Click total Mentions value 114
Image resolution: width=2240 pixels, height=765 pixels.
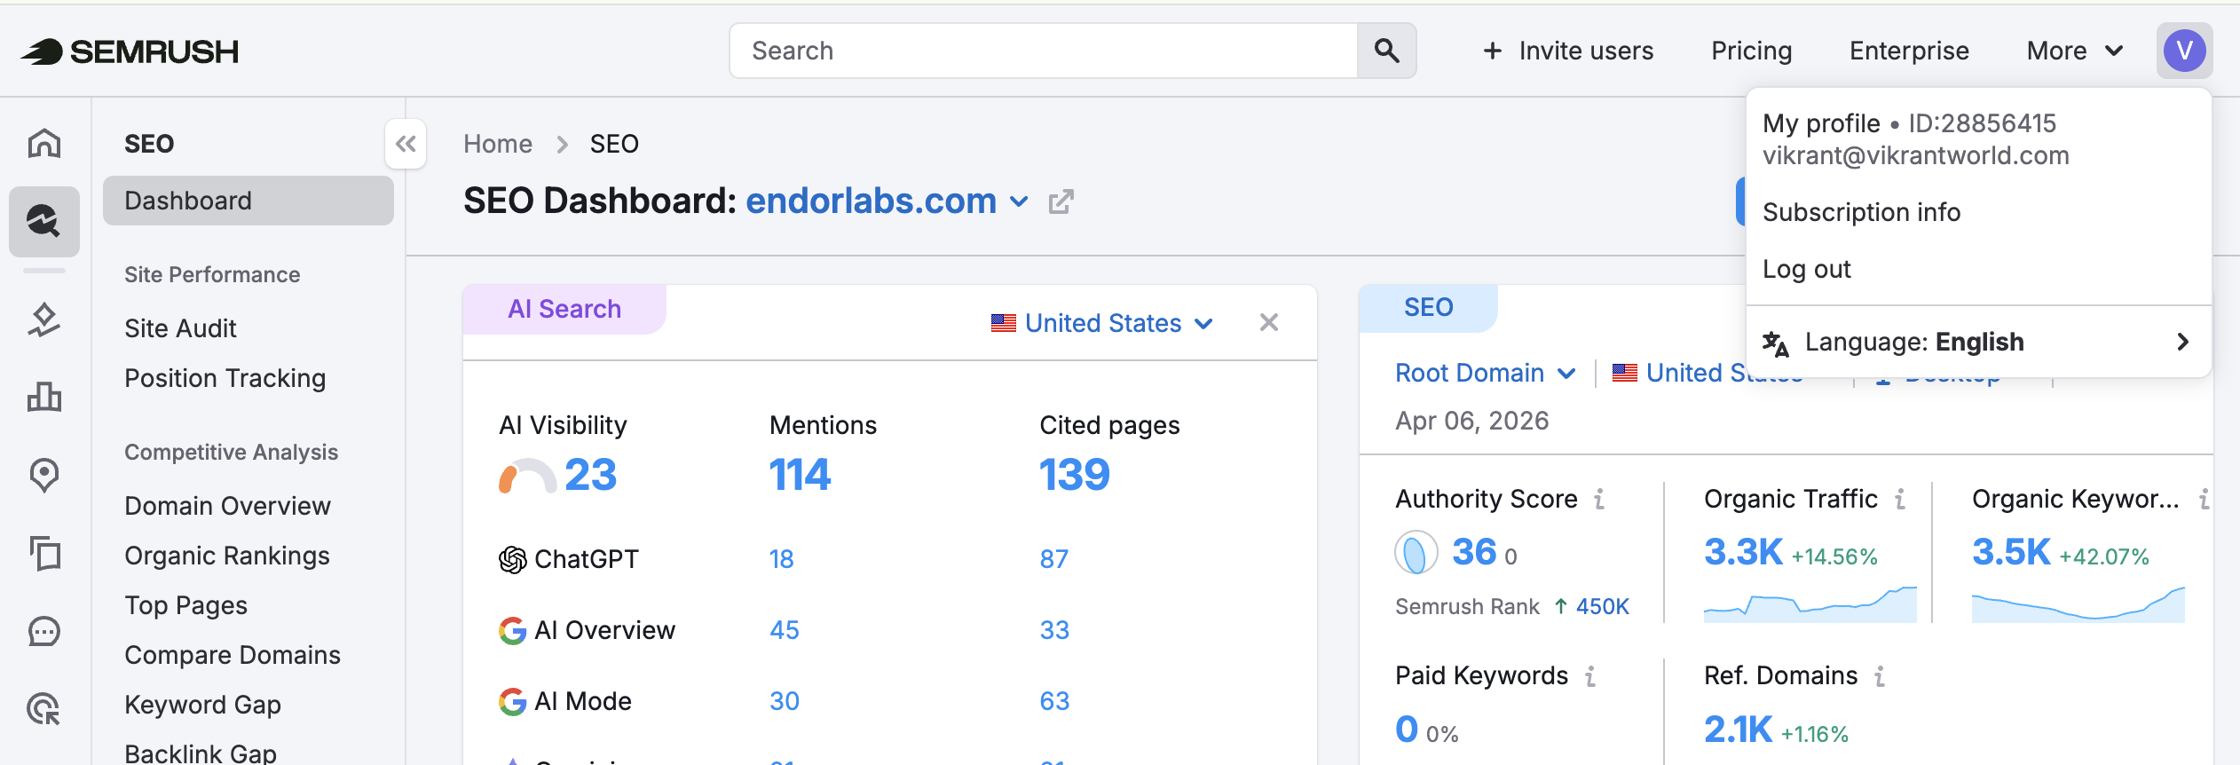(800, 475)
